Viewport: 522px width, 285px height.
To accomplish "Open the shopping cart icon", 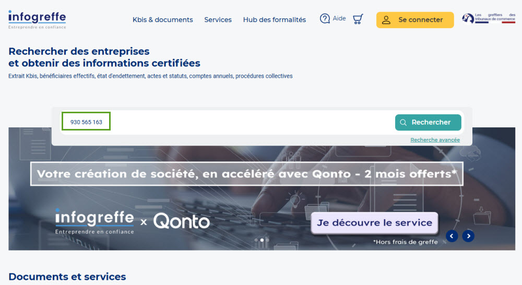I will [358, 19].
